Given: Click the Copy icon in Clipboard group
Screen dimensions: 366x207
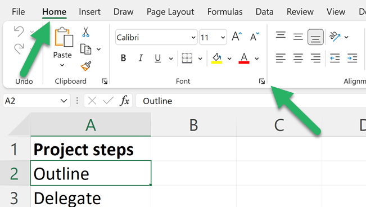Looking at the screenshot, I should coord(85,49).
